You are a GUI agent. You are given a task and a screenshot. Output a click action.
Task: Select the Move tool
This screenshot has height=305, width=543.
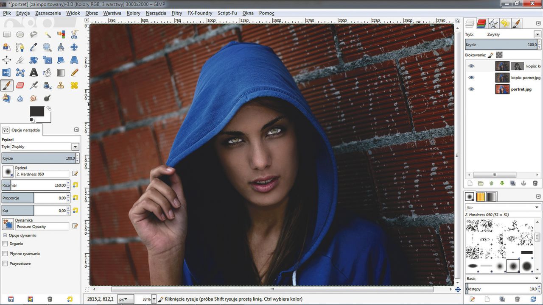[x=74, y=47]
